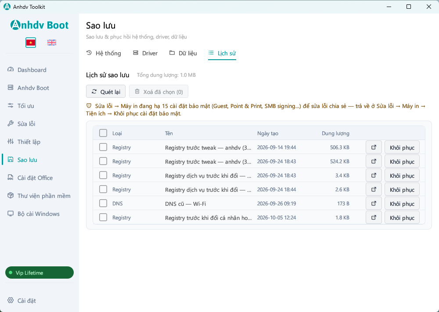Click the Ngày tạo column header
439x312 pixels.
point(268,133)
